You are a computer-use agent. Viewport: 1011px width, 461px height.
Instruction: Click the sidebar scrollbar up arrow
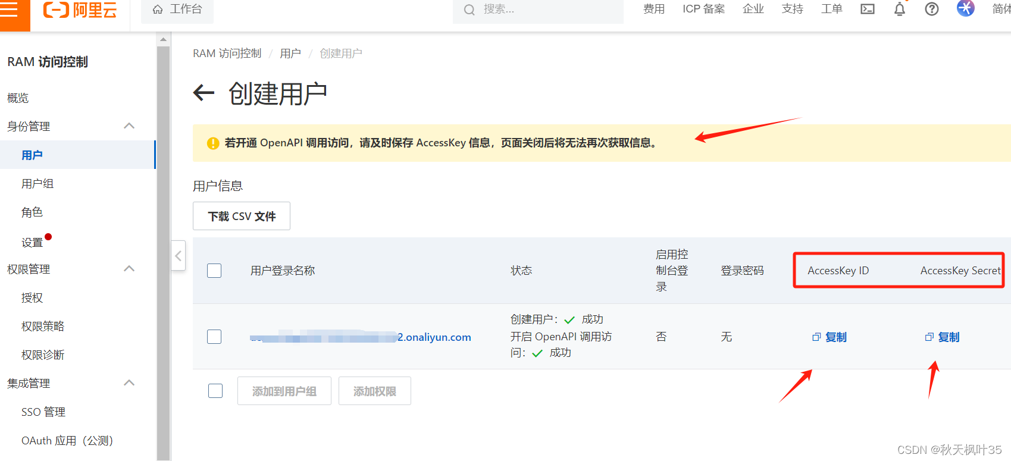pyautogui.click(x=164, y=39)
